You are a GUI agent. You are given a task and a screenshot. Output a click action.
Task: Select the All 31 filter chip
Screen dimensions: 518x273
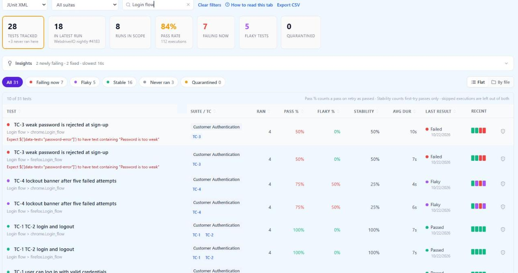coord(13,82)
